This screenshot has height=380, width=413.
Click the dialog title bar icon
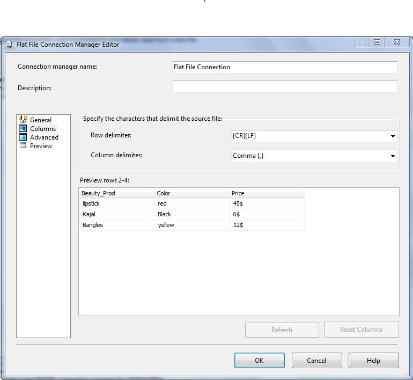point(9,44)
